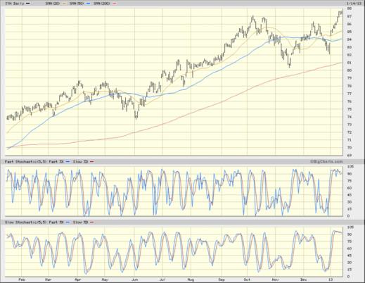This screenshot has height=283, width=365.
Task: Click the Jun label on time axis
Action: 134,279
